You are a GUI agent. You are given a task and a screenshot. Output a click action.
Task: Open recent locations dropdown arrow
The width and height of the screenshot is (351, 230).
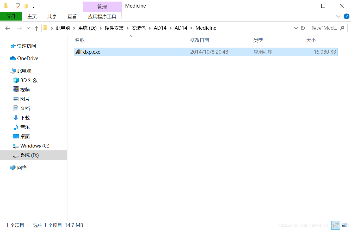[28, 28]
